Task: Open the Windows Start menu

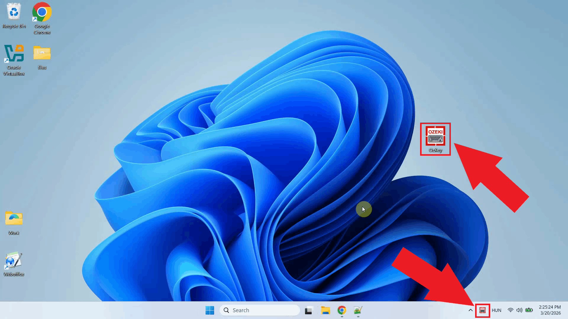Action: 210,310
